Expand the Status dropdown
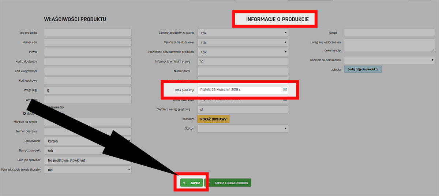Viewport: 439px width, 196px height. click(242, 129)
